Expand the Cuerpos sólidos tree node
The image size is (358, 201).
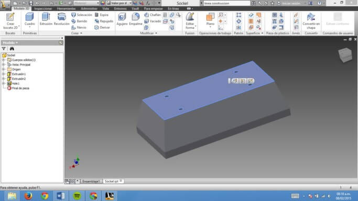click(x=4, y=60)
